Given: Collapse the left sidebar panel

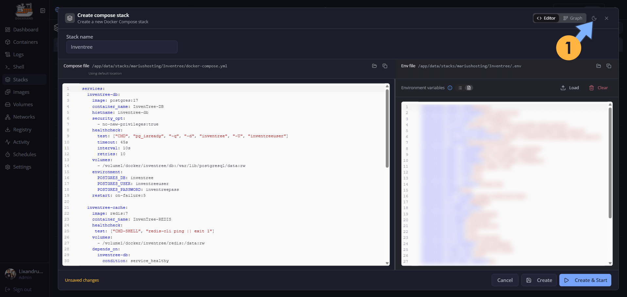Looking at the screenshot, I should [x=42, y=11].
